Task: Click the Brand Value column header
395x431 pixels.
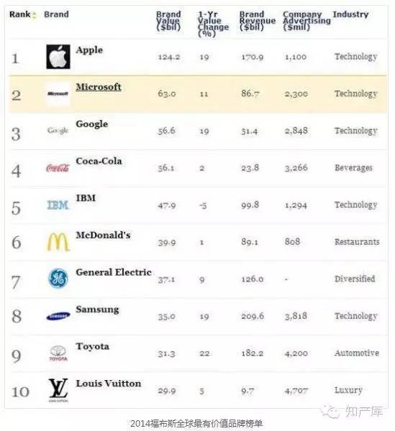Action: [x=168, y=21]
